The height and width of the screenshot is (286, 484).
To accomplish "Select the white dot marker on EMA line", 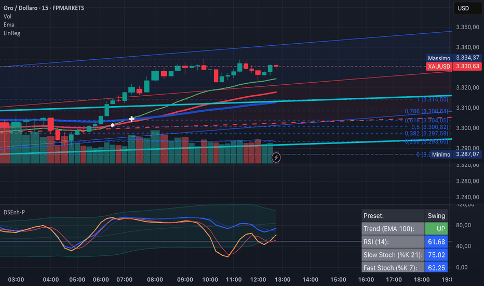I will coord(113,125).
